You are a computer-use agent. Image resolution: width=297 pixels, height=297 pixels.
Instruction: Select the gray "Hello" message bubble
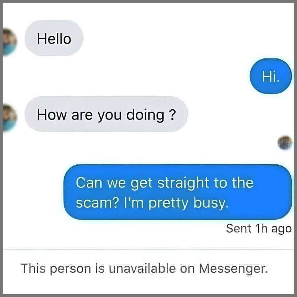54,38
